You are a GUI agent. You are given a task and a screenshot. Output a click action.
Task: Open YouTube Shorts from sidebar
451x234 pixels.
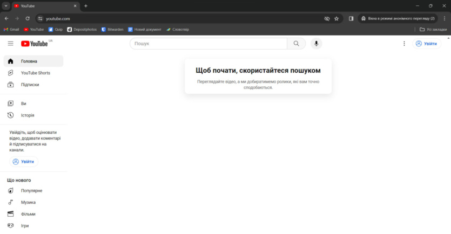coord(33,73)
